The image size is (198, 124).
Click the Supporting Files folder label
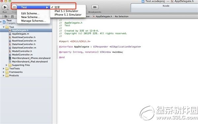tap(21, 65)
